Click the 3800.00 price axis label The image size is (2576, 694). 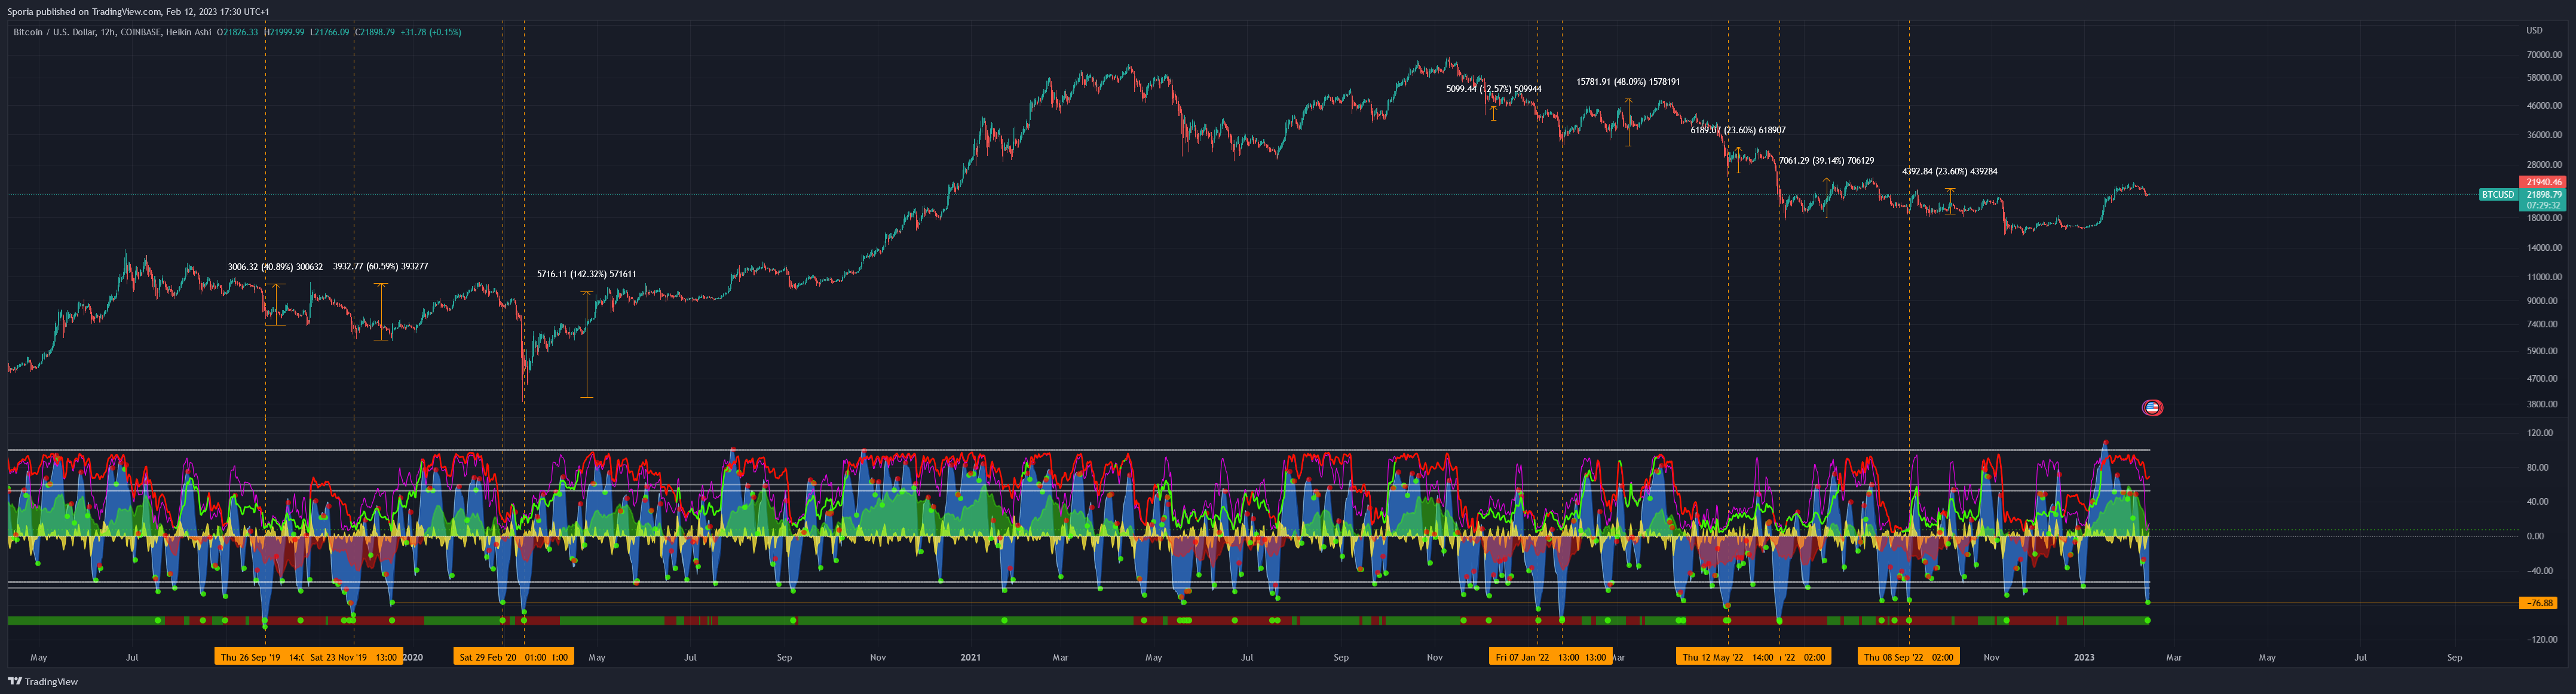tap(2542, 405)
